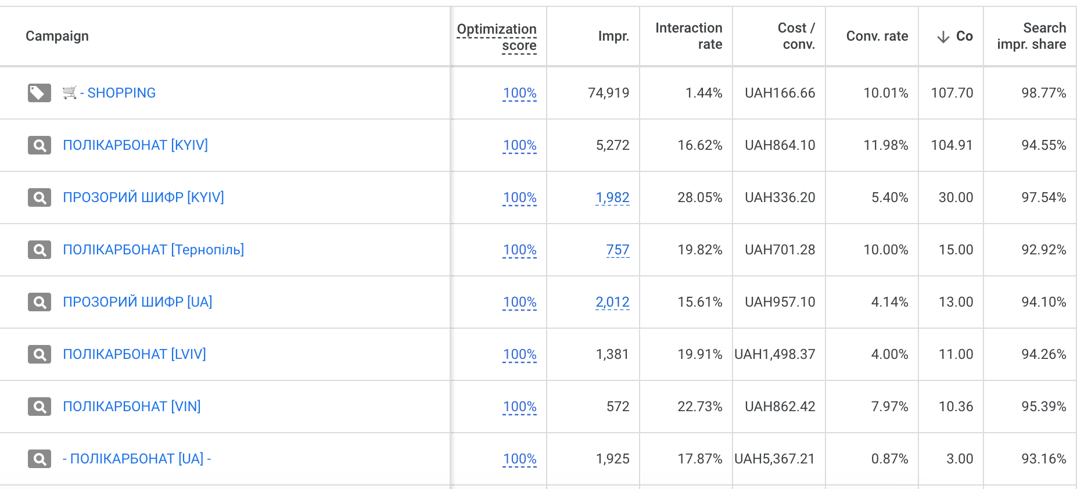Click the 2,012 impressions value link

click(613, 302)
